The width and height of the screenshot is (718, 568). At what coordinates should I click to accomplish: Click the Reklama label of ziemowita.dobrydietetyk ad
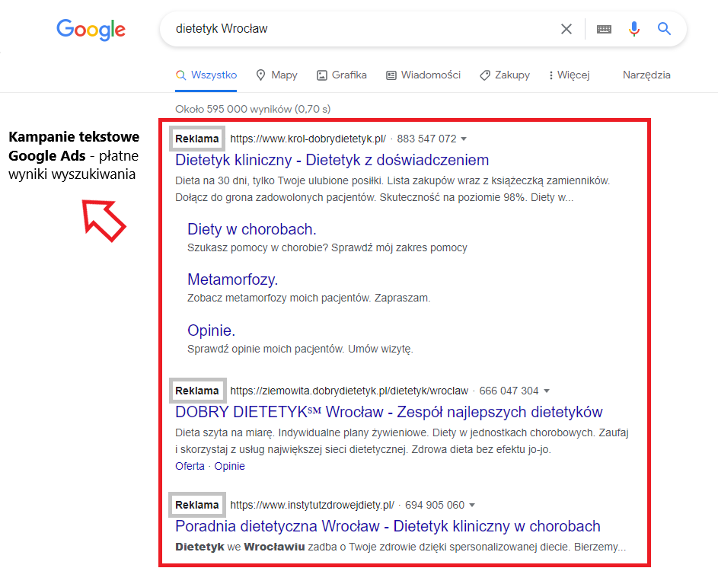pyautogui.click(x=197, y=391)
